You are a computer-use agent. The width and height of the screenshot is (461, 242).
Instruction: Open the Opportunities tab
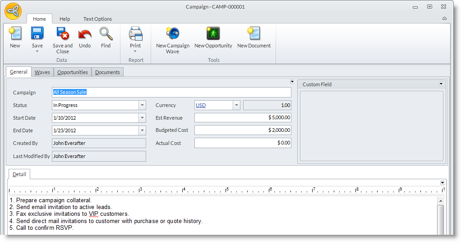point(73,72)
